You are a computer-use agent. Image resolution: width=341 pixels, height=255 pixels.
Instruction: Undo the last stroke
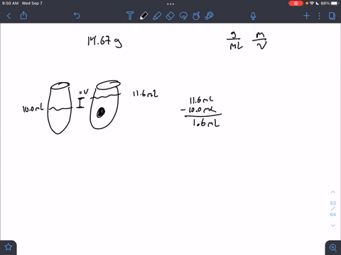point(77,16)
